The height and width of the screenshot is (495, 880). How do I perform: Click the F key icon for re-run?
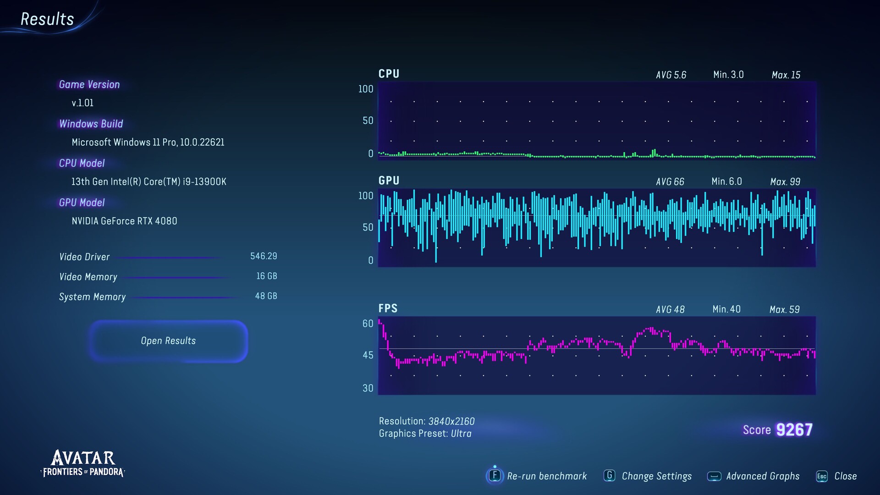point(495,475)
